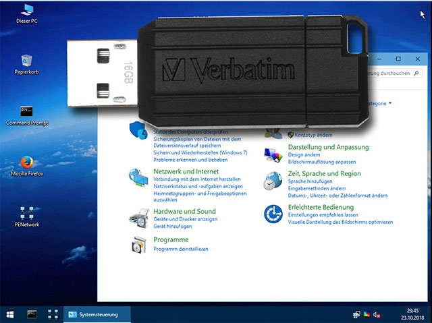Image resolution: width=432 pixels, height=323 pixels.
Task: Focus the Systemsteuerung durchsuchen search field
Action: (394, 74)
